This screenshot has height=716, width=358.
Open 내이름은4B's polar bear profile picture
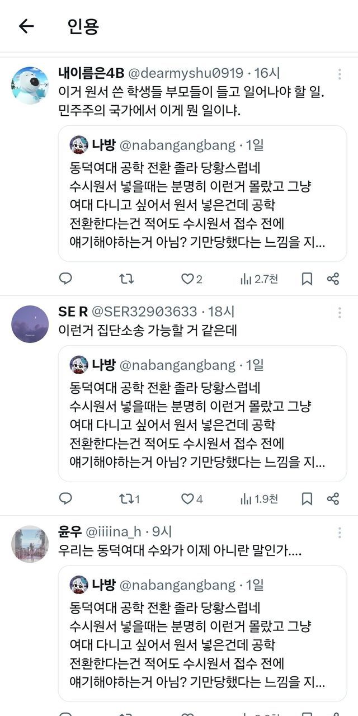click(x=30, y=85)
